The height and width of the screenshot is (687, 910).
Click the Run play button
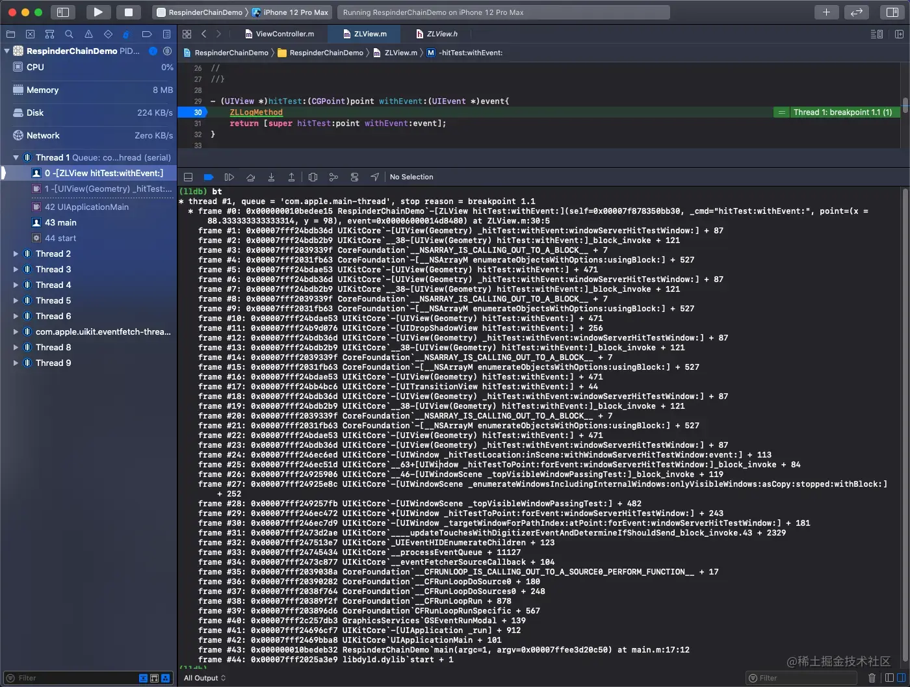[x=98, y=12]
